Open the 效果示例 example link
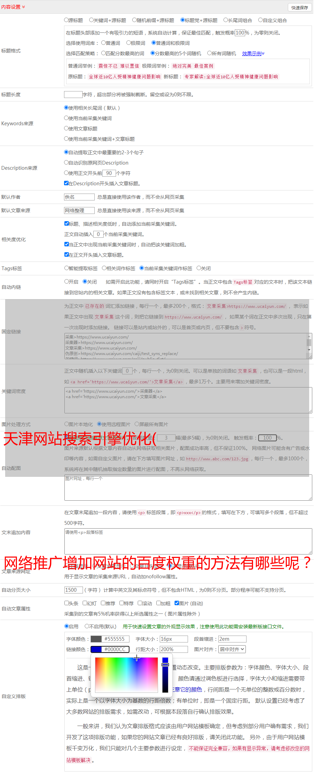 (x=253, y=53)
